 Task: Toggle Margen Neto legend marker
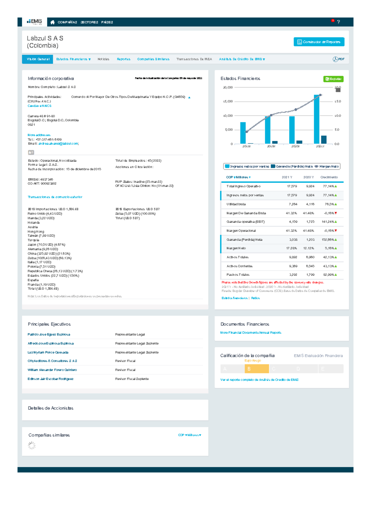[316, 166]
